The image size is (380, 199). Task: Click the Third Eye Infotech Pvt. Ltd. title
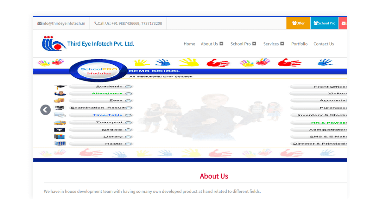point(101,44)
